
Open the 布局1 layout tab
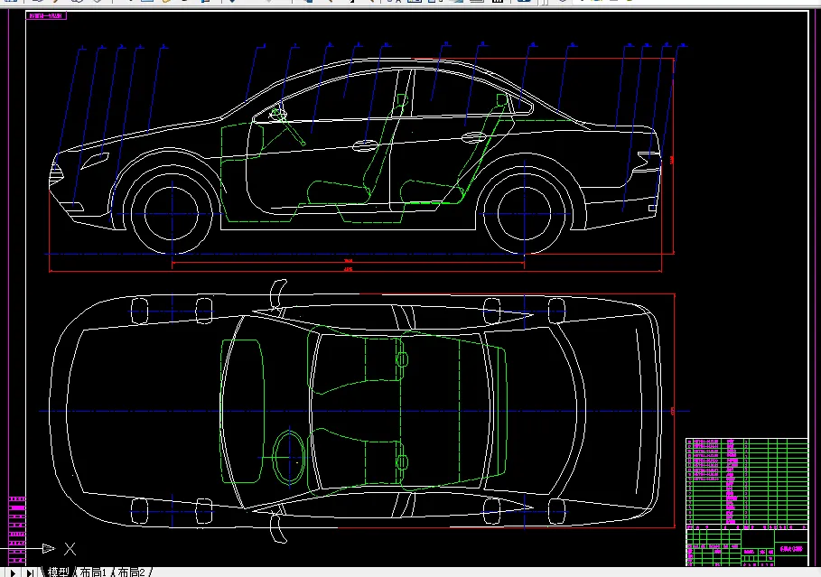[93, 572]
